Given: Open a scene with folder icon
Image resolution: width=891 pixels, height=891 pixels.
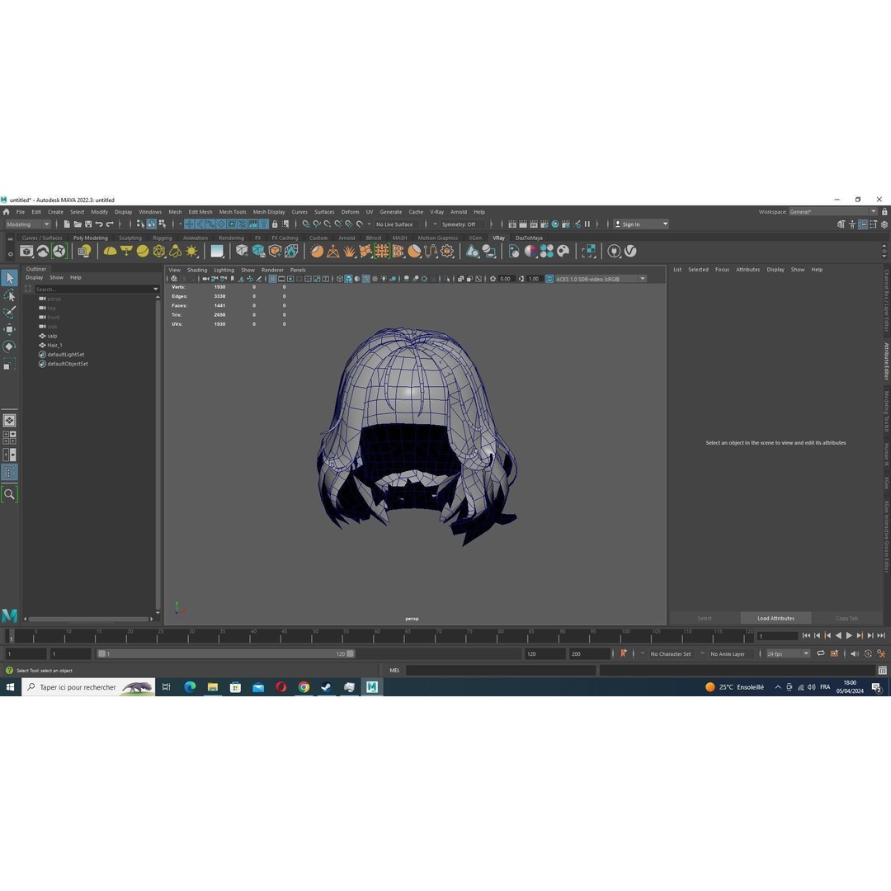Looking at the screenshot, I should click(x=78, y=224).
